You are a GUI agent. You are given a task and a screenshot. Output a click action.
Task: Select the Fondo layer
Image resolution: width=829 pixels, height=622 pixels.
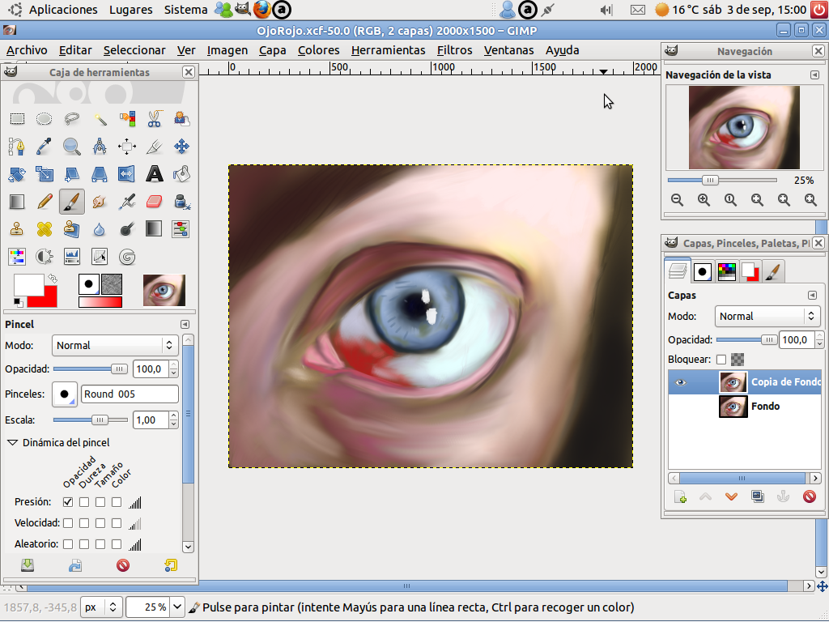pos(765,406)
